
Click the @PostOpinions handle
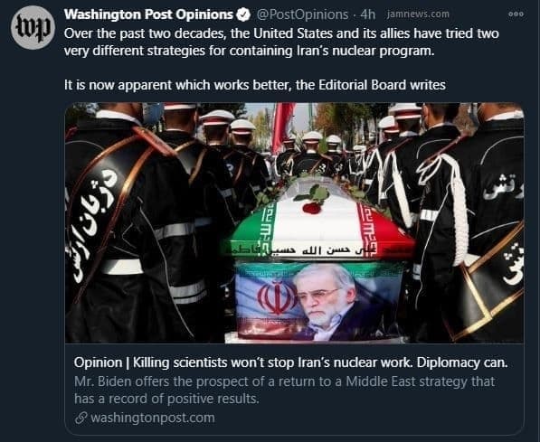[x=302, y=14]
